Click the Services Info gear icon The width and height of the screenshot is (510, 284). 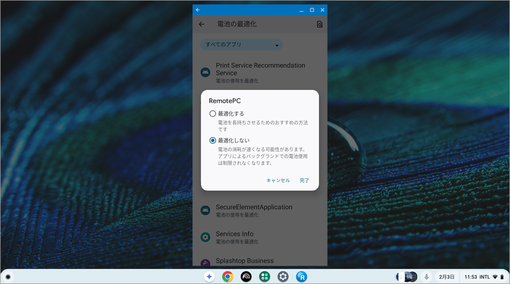[205, 237]
